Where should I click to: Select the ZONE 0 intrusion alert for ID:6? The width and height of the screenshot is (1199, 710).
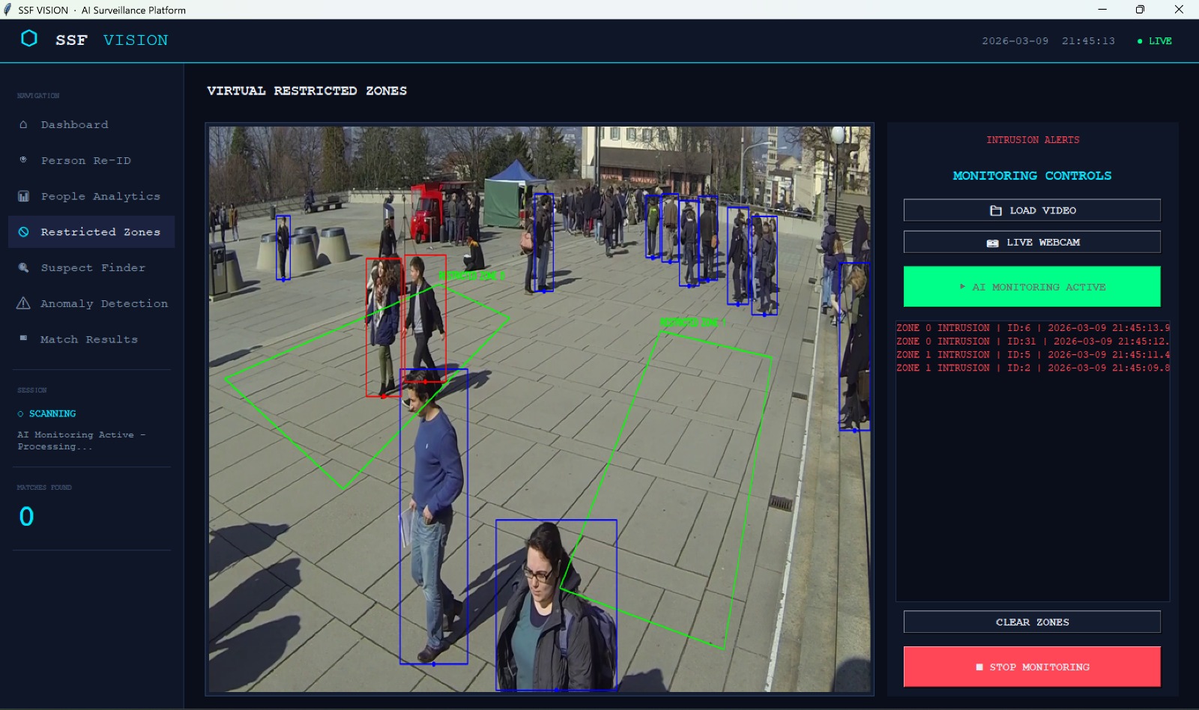(x=1031, y=327)
